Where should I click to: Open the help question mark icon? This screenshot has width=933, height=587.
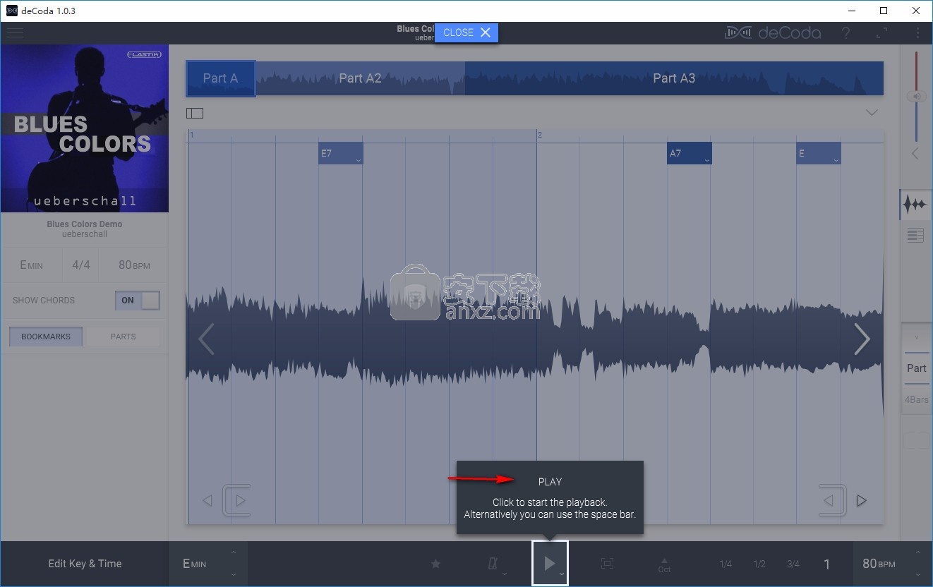[846, 33]
